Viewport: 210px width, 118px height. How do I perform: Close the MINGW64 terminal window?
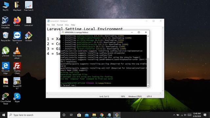146,32
